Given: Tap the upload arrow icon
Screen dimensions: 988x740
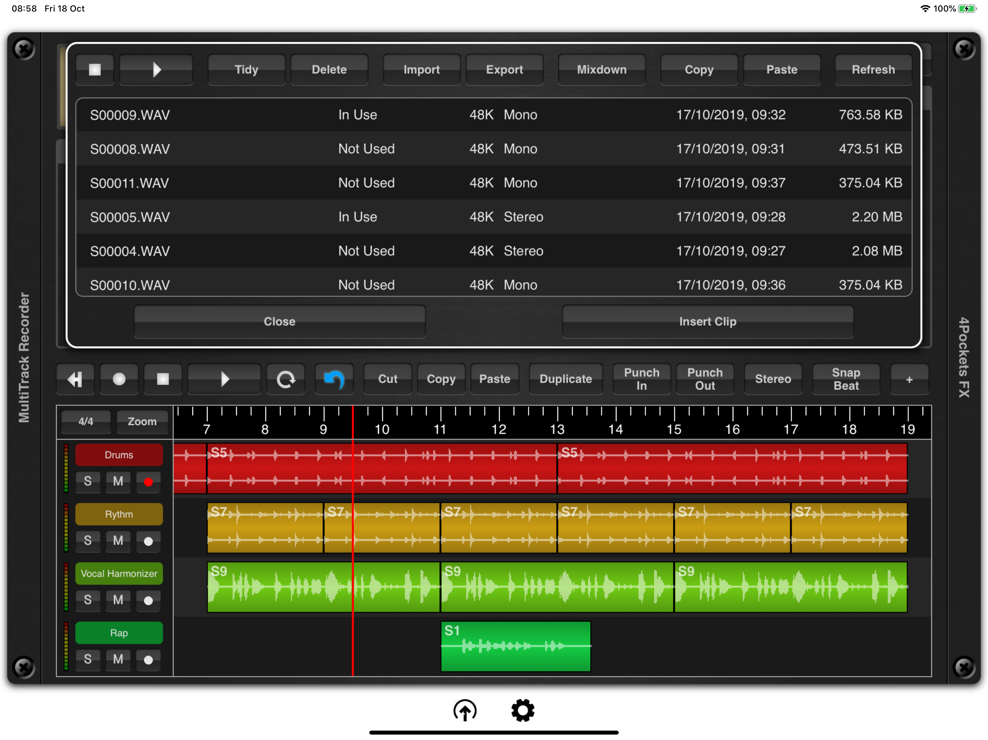Looking at the screenshot, I should (x=464, y=710).
